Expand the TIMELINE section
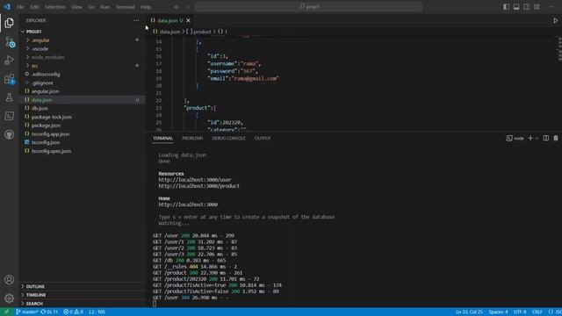Screen dimensions: 562x316 pyautogui.click(x=82, y=295)
